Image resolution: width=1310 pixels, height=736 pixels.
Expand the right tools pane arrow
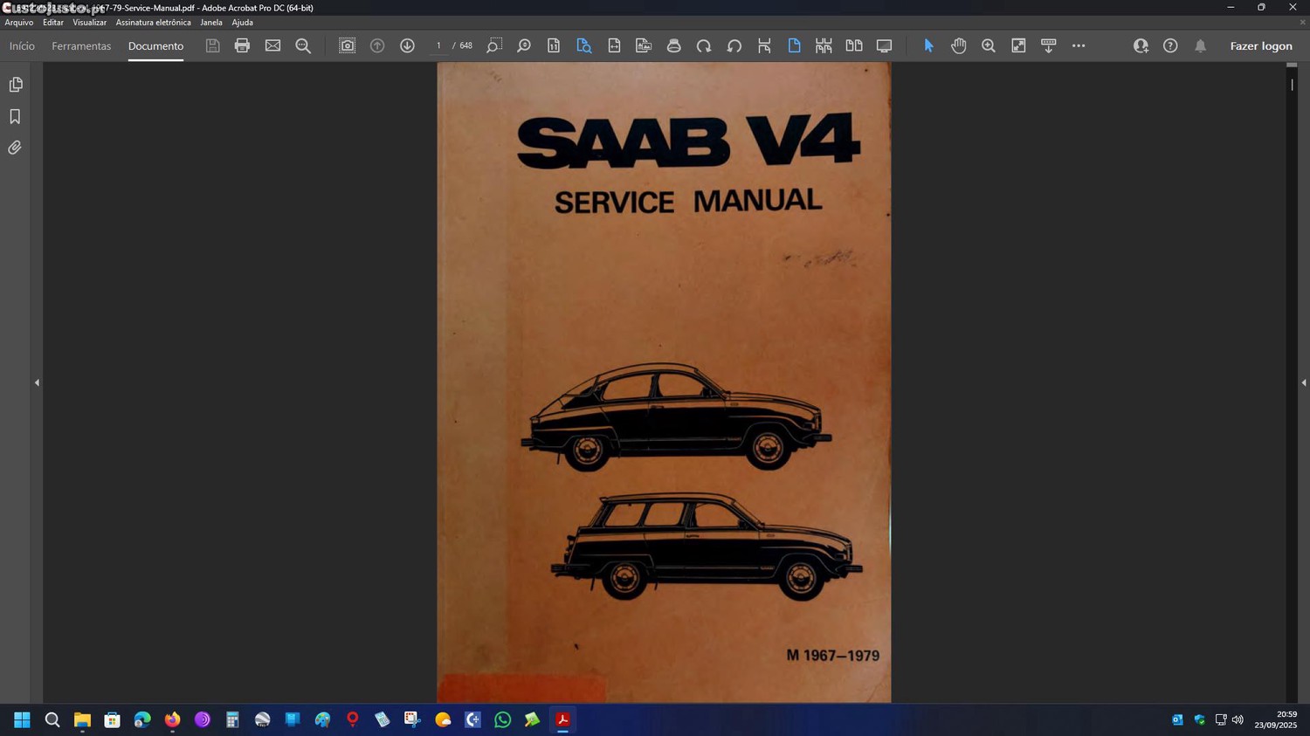pos(1303,382)
